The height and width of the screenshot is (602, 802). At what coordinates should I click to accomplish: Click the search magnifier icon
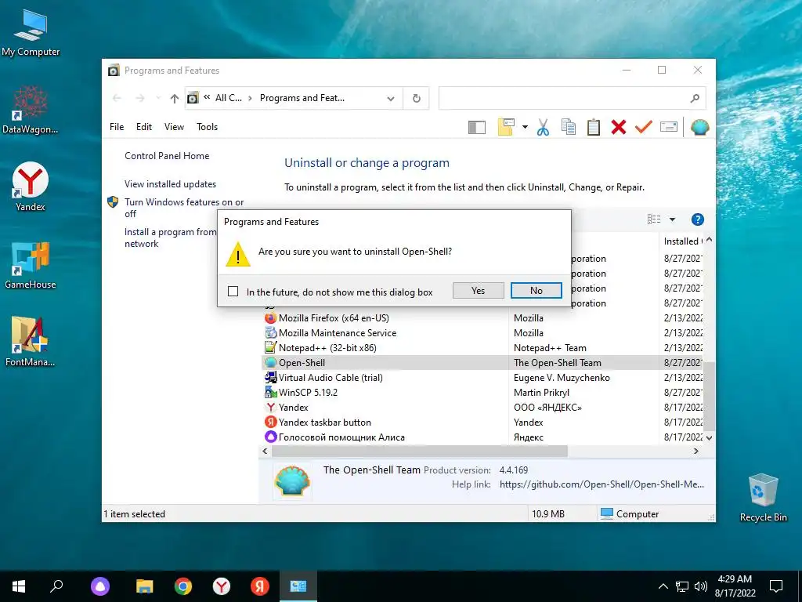pos(695,98)
